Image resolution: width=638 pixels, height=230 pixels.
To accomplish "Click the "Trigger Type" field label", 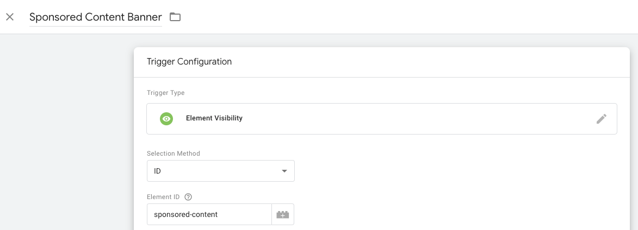I will (165, 93).
